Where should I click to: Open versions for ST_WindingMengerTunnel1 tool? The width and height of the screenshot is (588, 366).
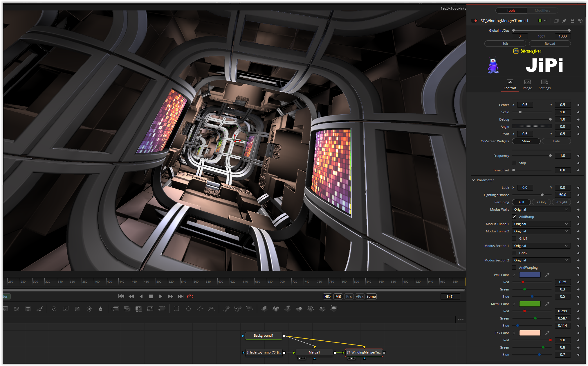click(x=556, y=21)
